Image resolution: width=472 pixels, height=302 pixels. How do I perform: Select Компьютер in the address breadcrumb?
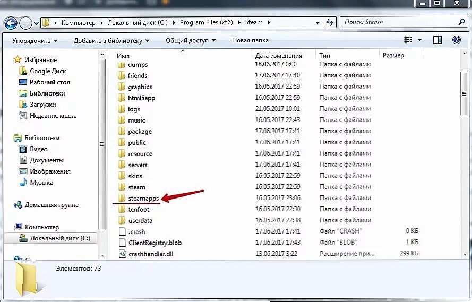78,23
